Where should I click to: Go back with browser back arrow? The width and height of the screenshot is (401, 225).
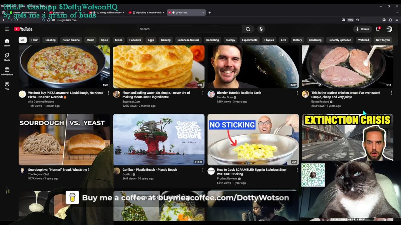[x=4, y=20]
